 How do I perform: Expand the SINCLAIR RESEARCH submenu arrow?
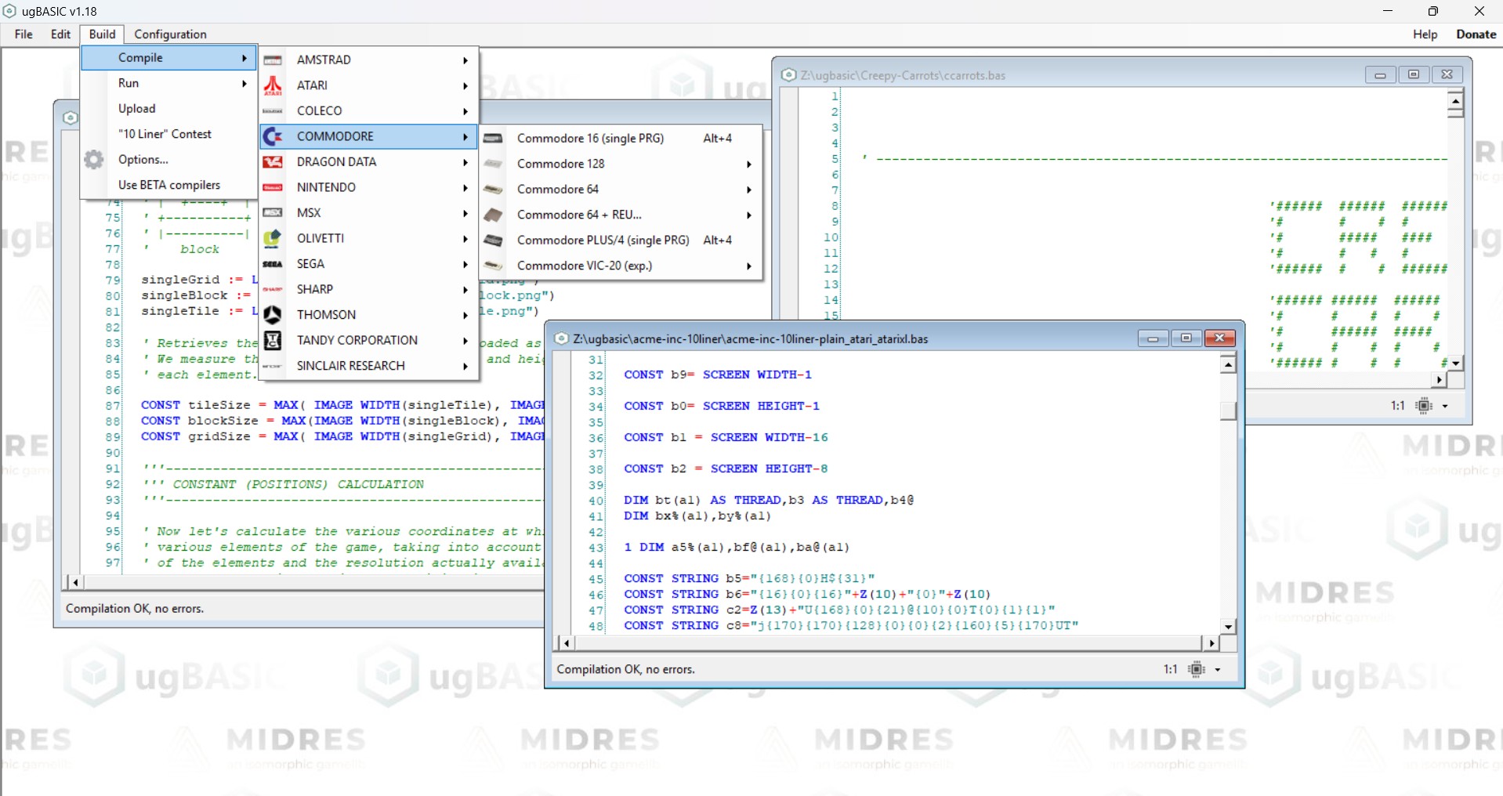(465, 367)
